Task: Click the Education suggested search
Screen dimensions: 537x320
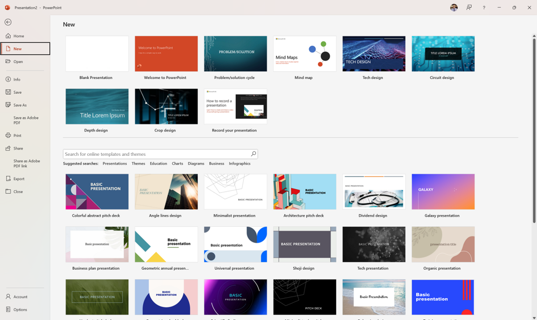Action: coord(158,164)
